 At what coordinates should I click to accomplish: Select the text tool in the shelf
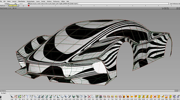(x=27, y=97)
